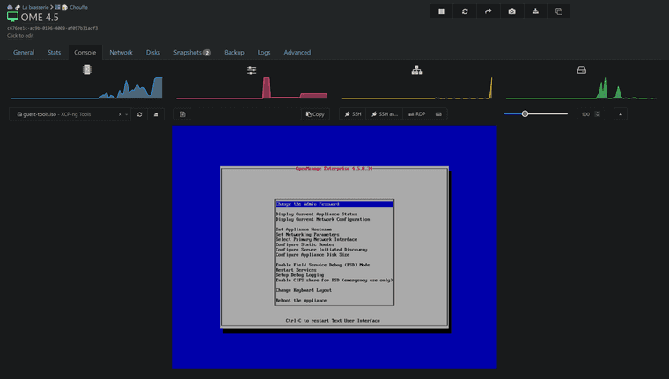Viewport: 669px width, 379px height.
Task: Click the RDP connection button
Action: [416, 114]
